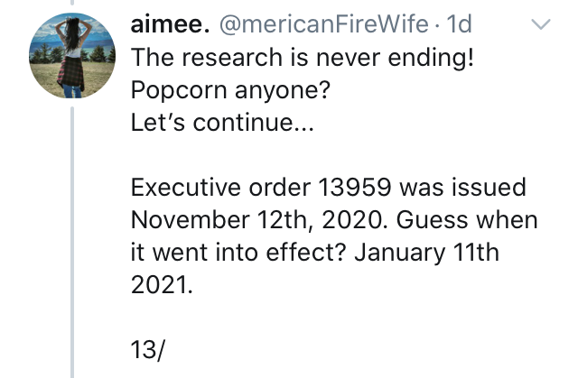Image resolution: width=578 pixels, height=378 pixels.
Task: Click the display name aimee.
Action: [171, 24]
